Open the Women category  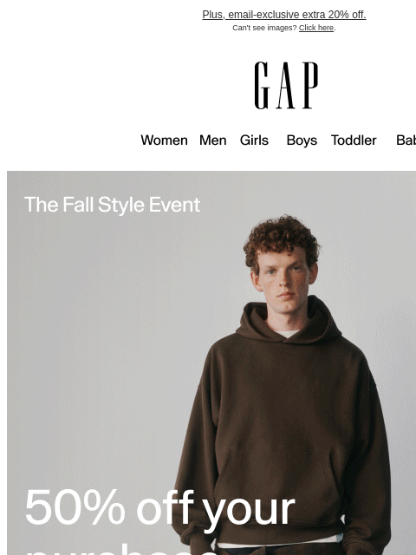tap(164, 140)
